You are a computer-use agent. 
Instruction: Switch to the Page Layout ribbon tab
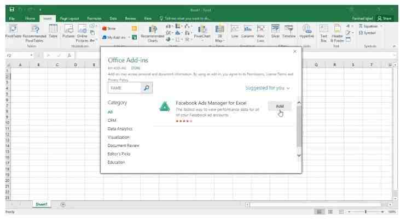pyautogui.click(x=69, y=19)
